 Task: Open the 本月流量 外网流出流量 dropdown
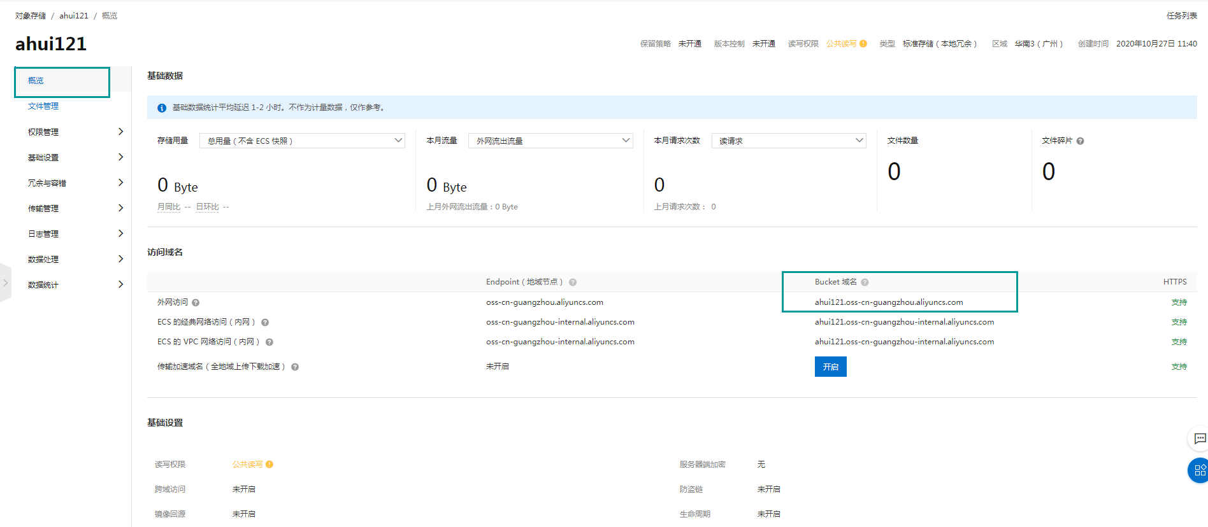pyautogui.click(x=550, y=141)
